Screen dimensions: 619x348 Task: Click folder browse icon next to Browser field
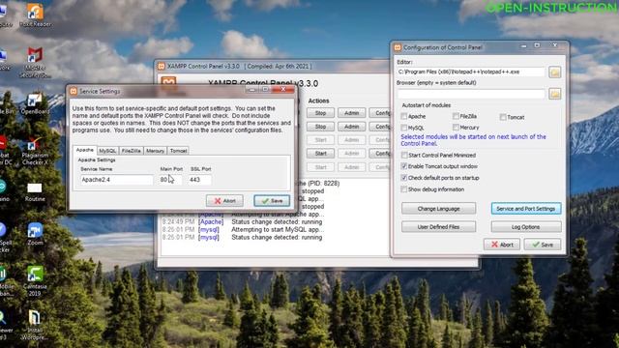(554, 94)
